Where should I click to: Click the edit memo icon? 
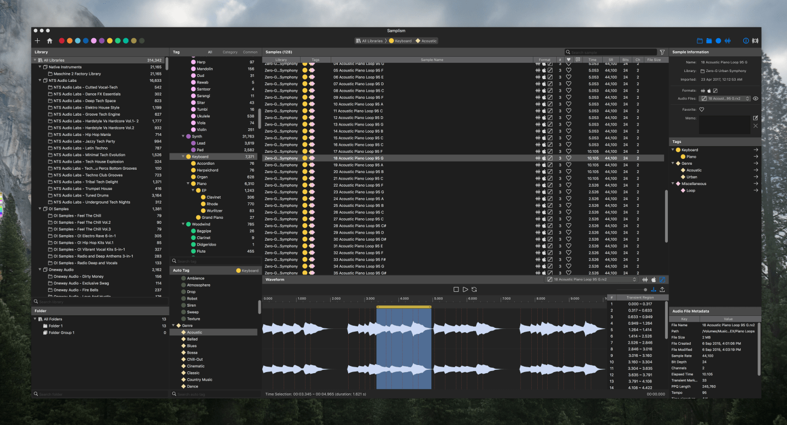point(755,118)
